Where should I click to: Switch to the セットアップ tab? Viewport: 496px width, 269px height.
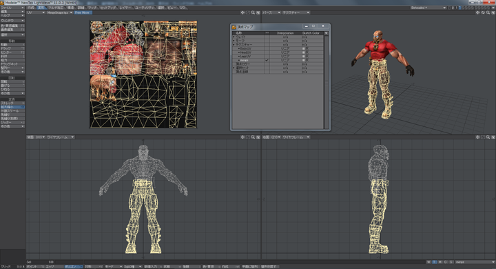pos(108,8)
